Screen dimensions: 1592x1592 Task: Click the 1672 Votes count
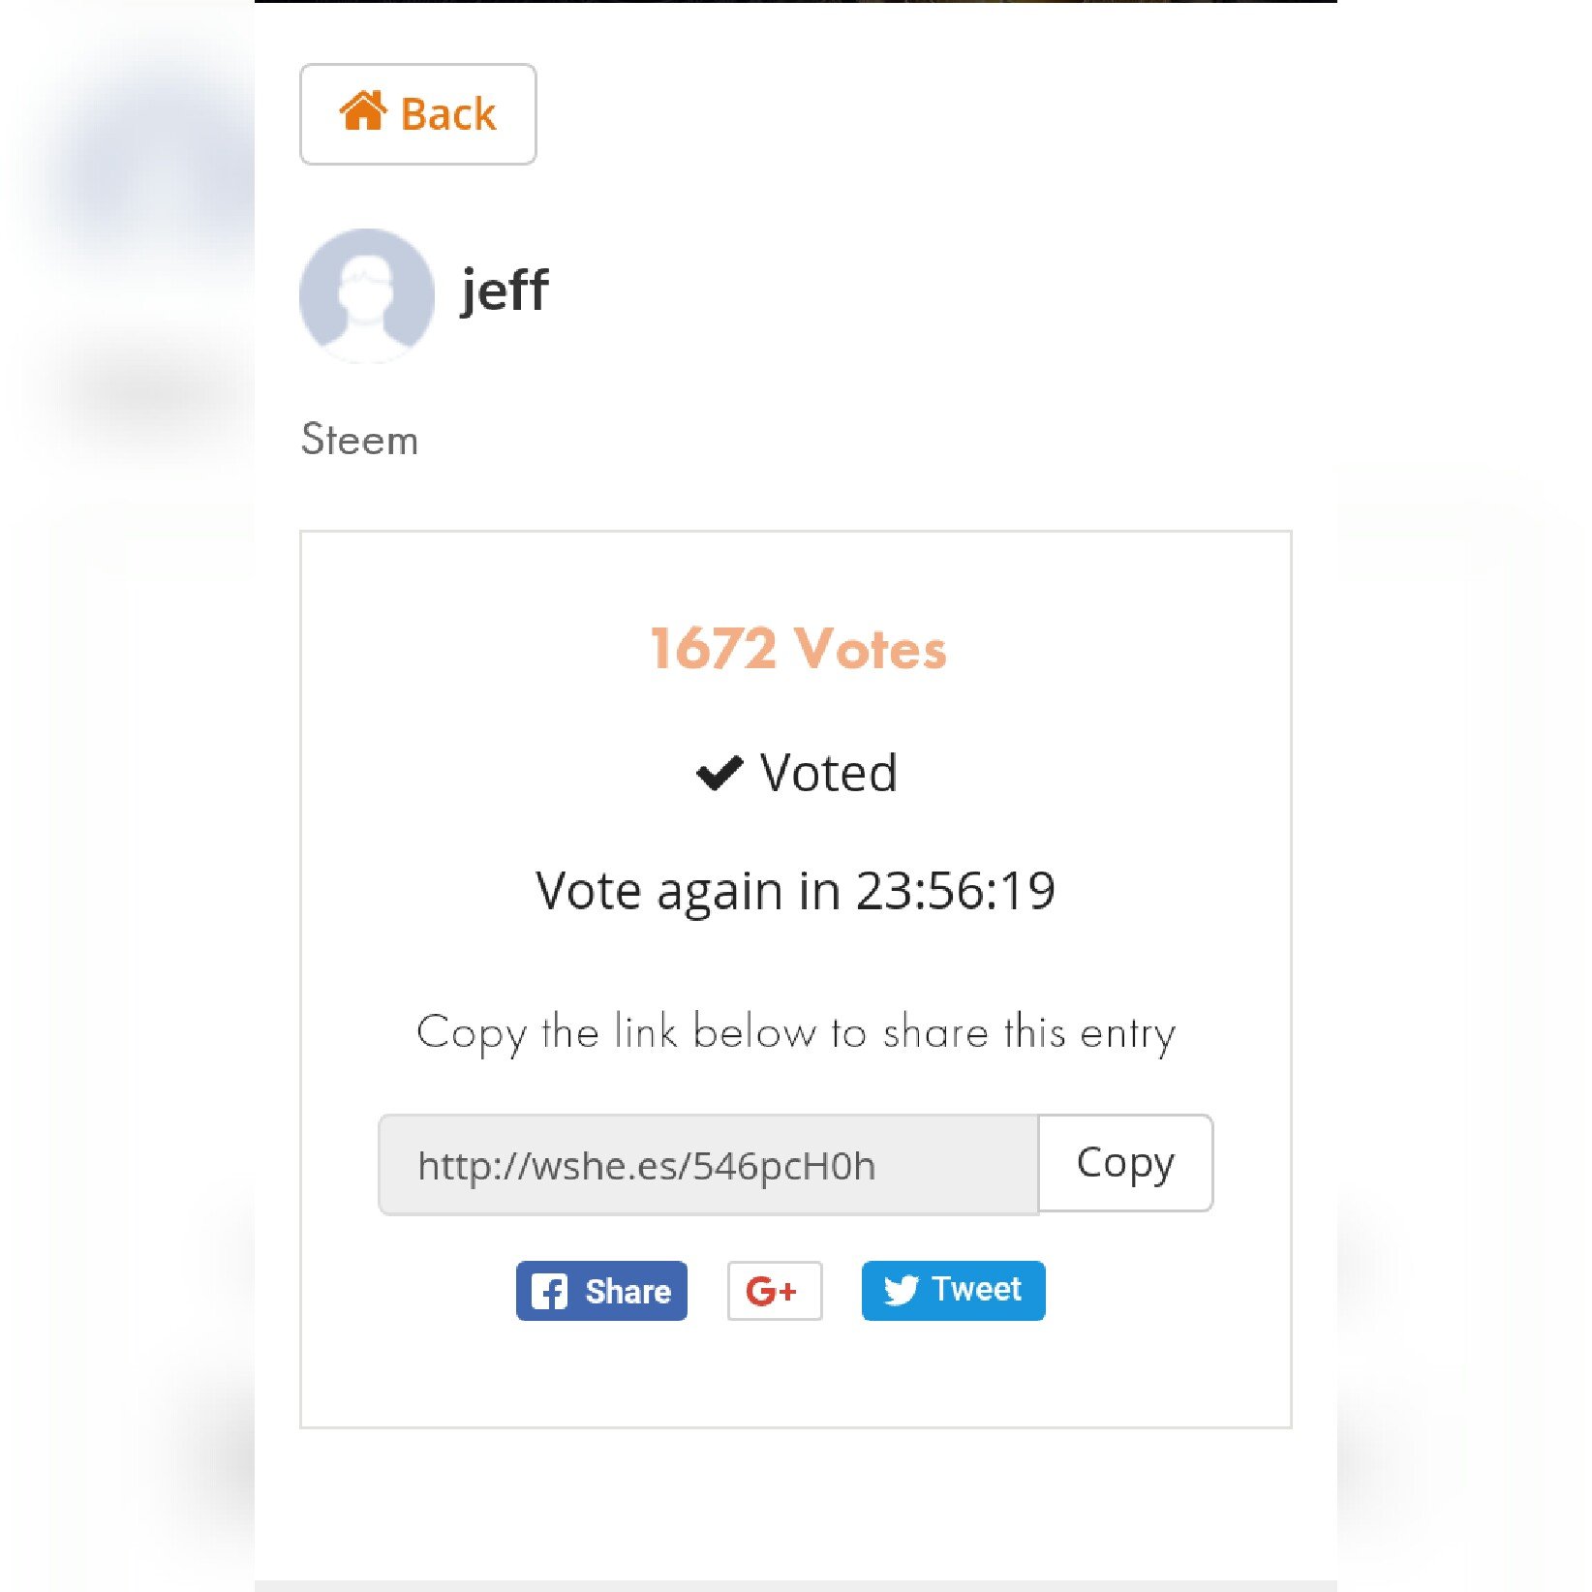pos(797,649)
